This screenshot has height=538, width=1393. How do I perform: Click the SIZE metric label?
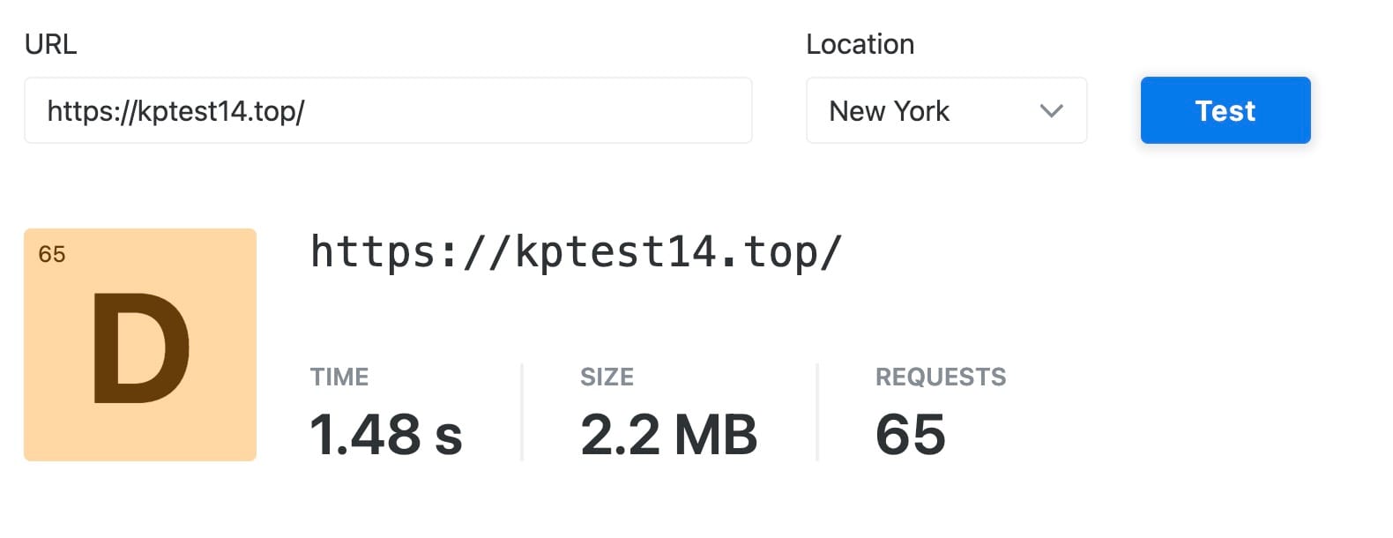(x=607, y=377)
